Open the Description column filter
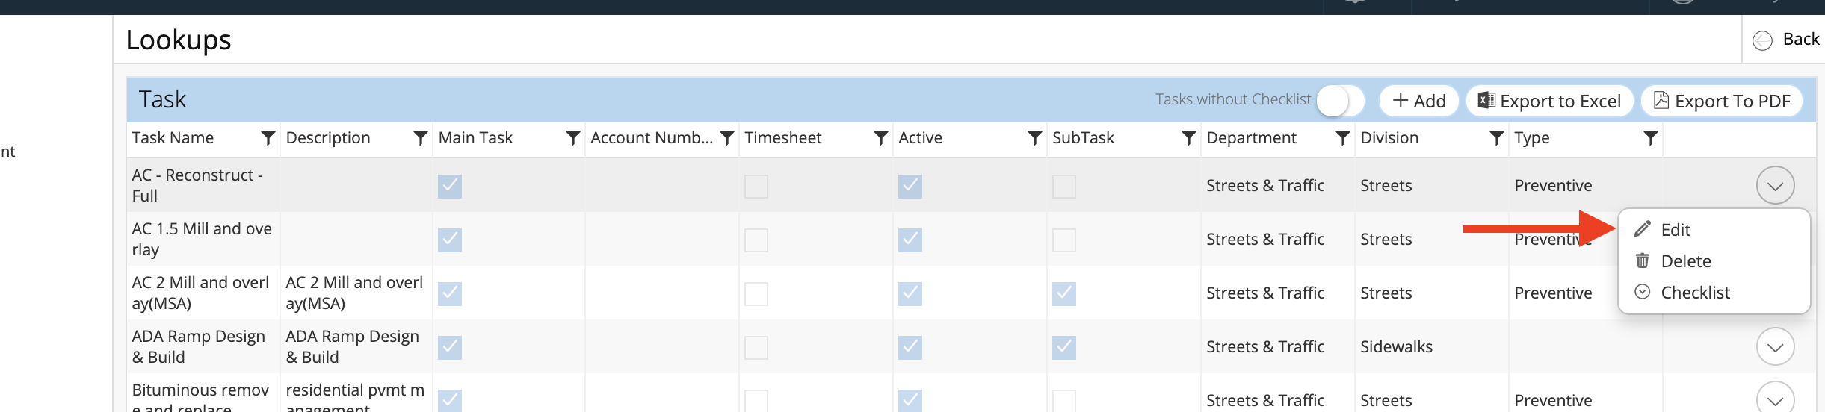This screenshot has height=412, width=1825. (x=421, y=138)
